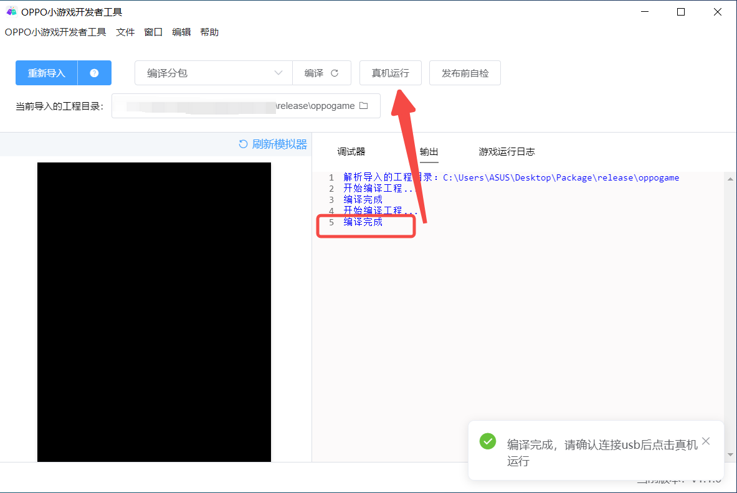Click the 重新导入 button
The height and width of the screenshot is (493, 737).
pos(47,73)
